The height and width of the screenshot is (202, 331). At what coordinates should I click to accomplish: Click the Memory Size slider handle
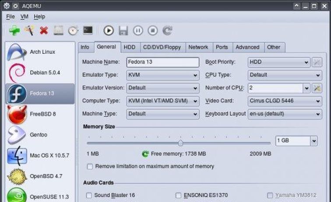(x=180, y=143)
